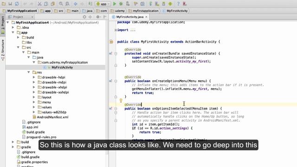Click the Help question mark icon
Viewport: 297px width, 167px height.
178,4
